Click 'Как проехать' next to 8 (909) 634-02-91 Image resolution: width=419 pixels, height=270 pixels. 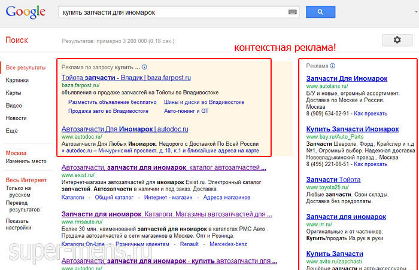[x=371, y=113]
